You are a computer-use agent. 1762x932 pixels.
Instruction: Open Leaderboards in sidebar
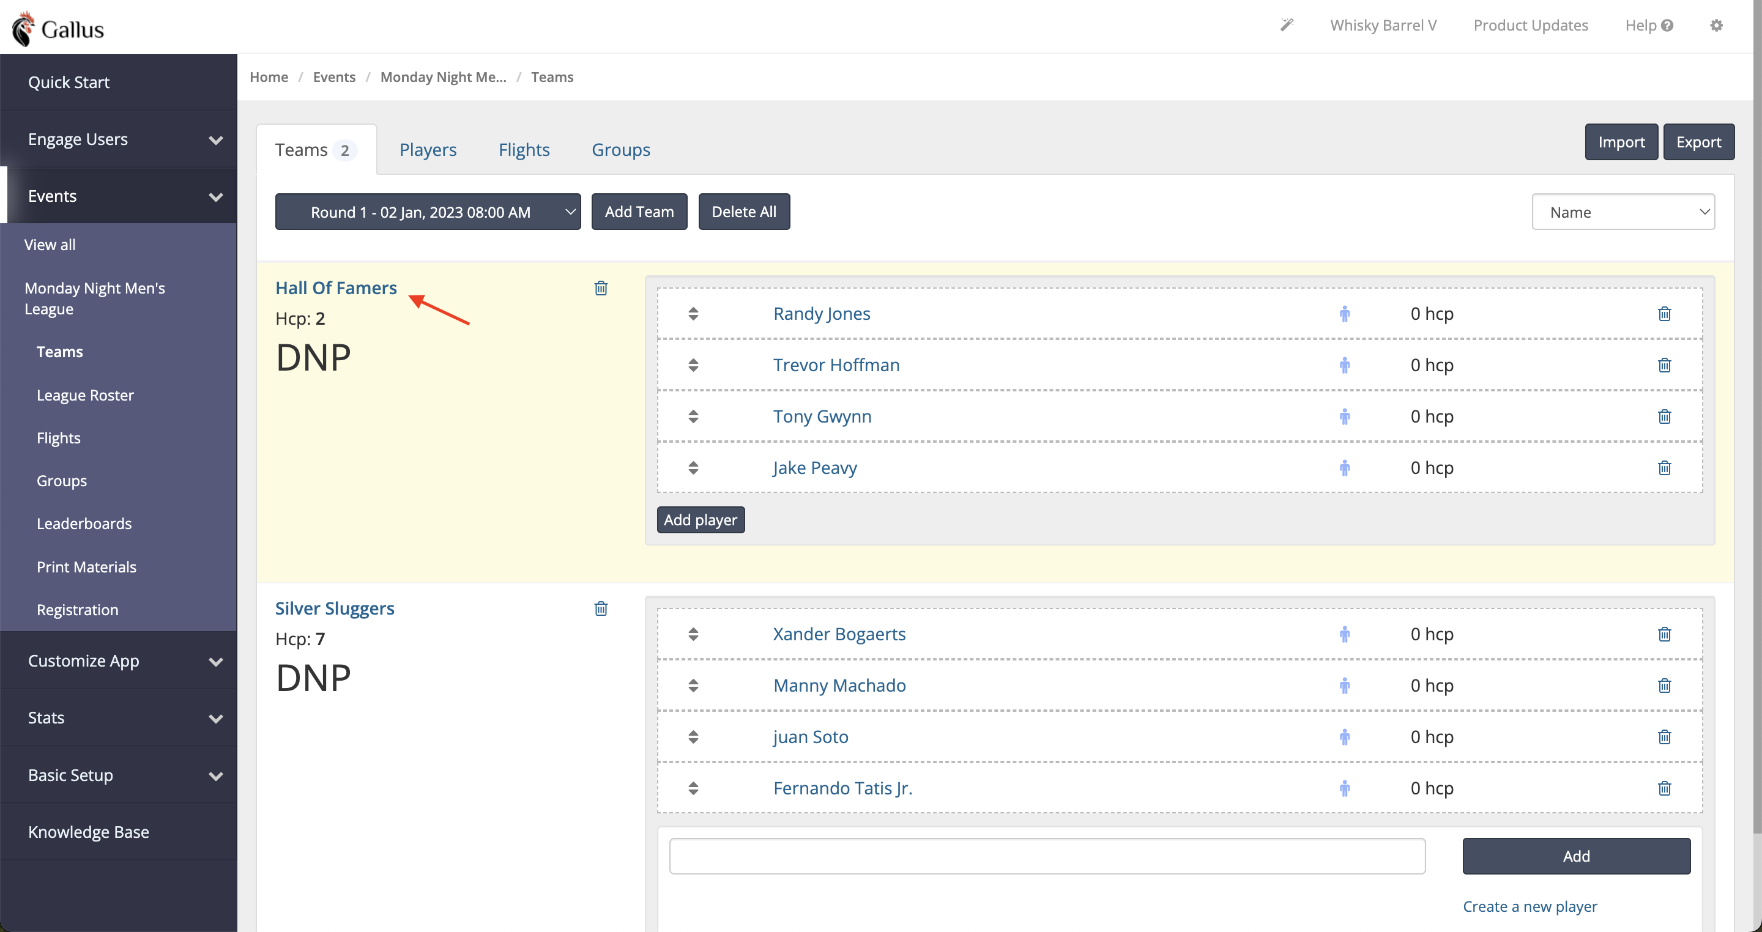[84, 523]
